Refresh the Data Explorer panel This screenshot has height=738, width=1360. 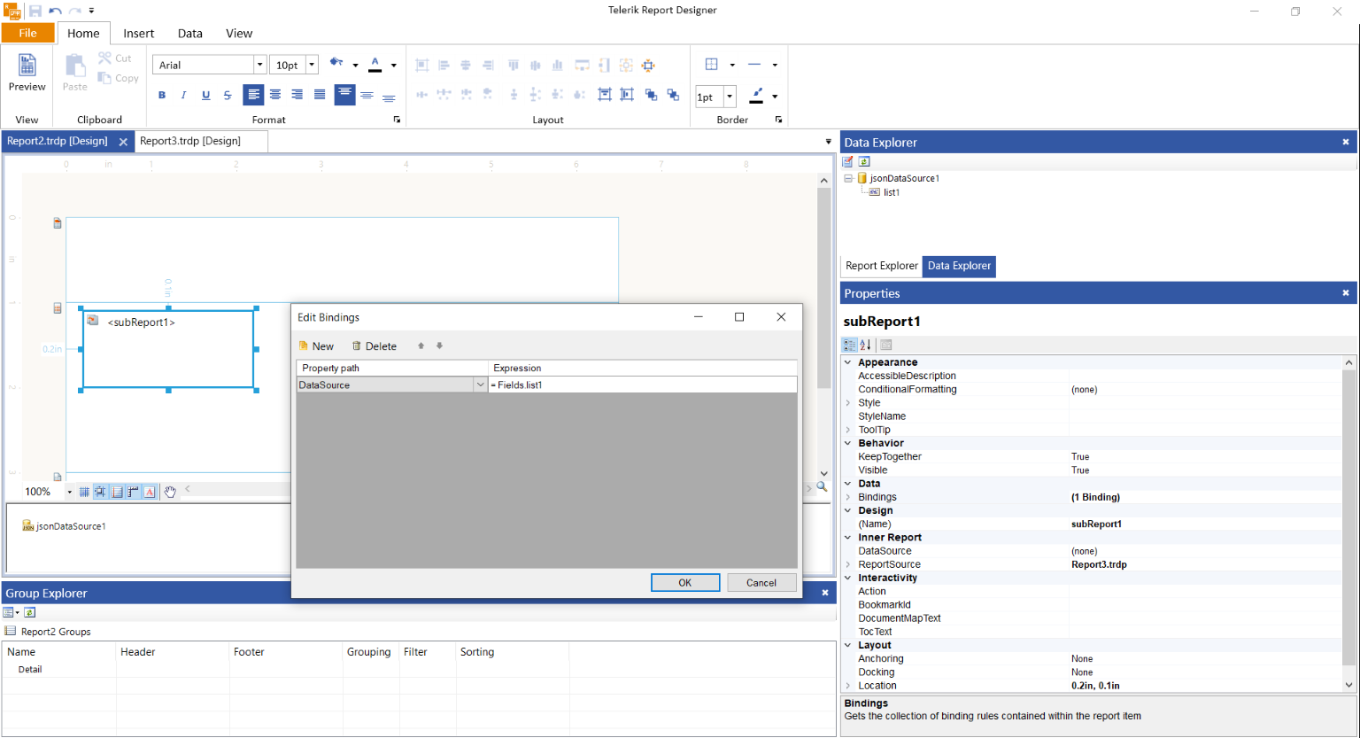click(x=864, y=161)
